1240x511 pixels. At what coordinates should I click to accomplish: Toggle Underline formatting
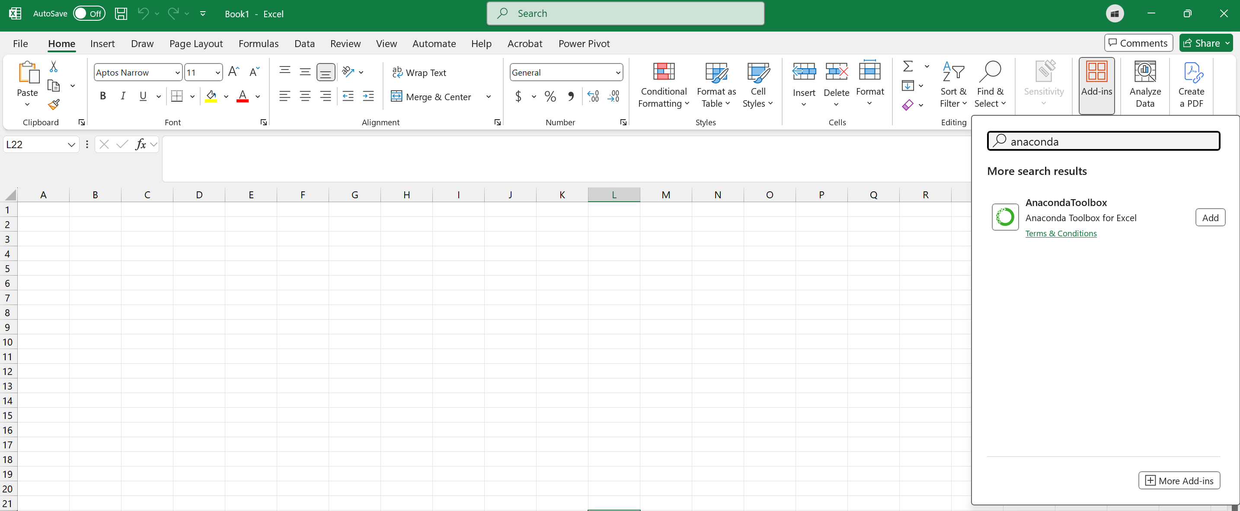pos(143,96)
